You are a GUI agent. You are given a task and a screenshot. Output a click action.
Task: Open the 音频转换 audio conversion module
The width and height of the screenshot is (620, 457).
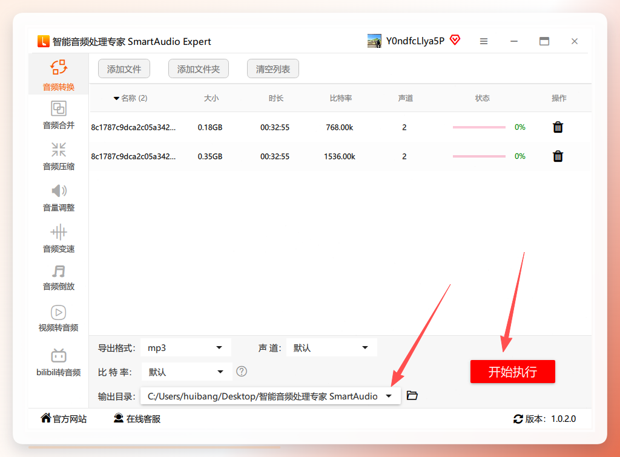click(x=59, y=75)
